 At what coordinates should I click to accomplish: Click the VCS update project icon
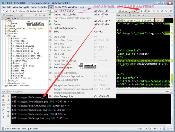[x=154, y=11]
